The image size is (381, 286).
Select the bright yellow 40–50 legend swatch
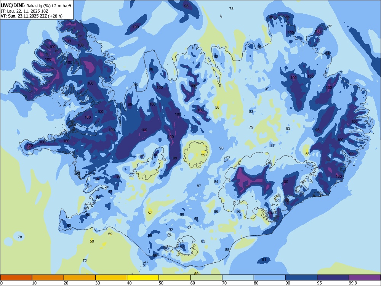(x=143, y=278)
